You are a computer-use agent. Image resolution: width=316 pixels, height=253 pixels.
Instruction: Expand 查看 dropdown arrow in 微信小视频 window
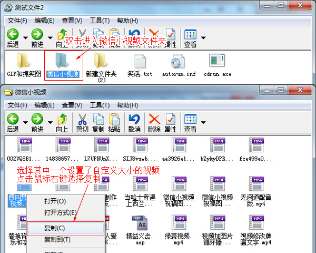(203, 122)
